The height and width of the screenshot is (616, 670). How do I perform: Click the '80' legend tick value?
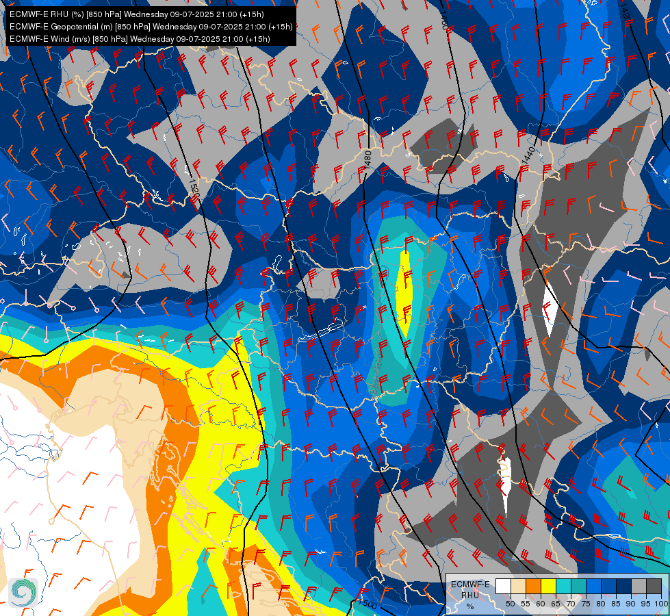(601, 604)
